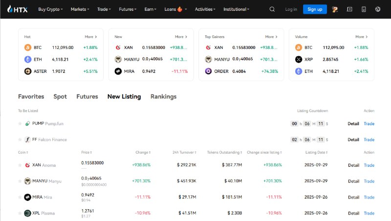The width and height of the screenshot is (391, 221).
Task: Favorite PUMP with its star
Action: click(x=20, y=124)
